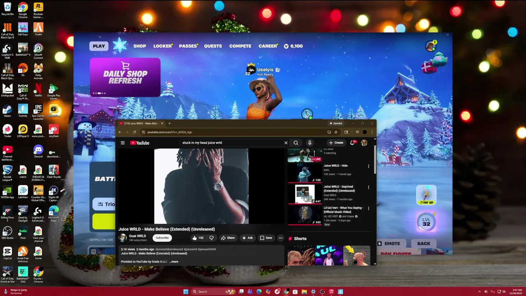Open Rocket League desktop icon
This screenshot has width=526, height=296.
(7, 172)
